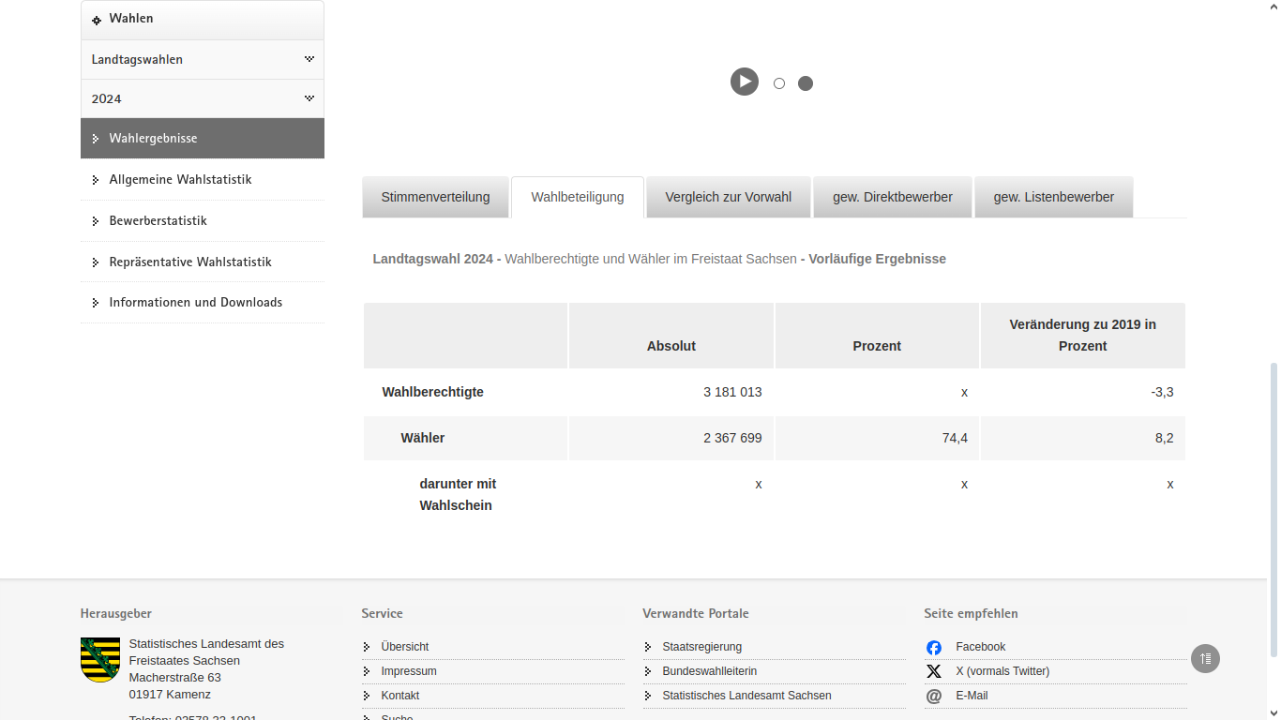Recommend the page via E-Mail link

(x=972, y=696)
